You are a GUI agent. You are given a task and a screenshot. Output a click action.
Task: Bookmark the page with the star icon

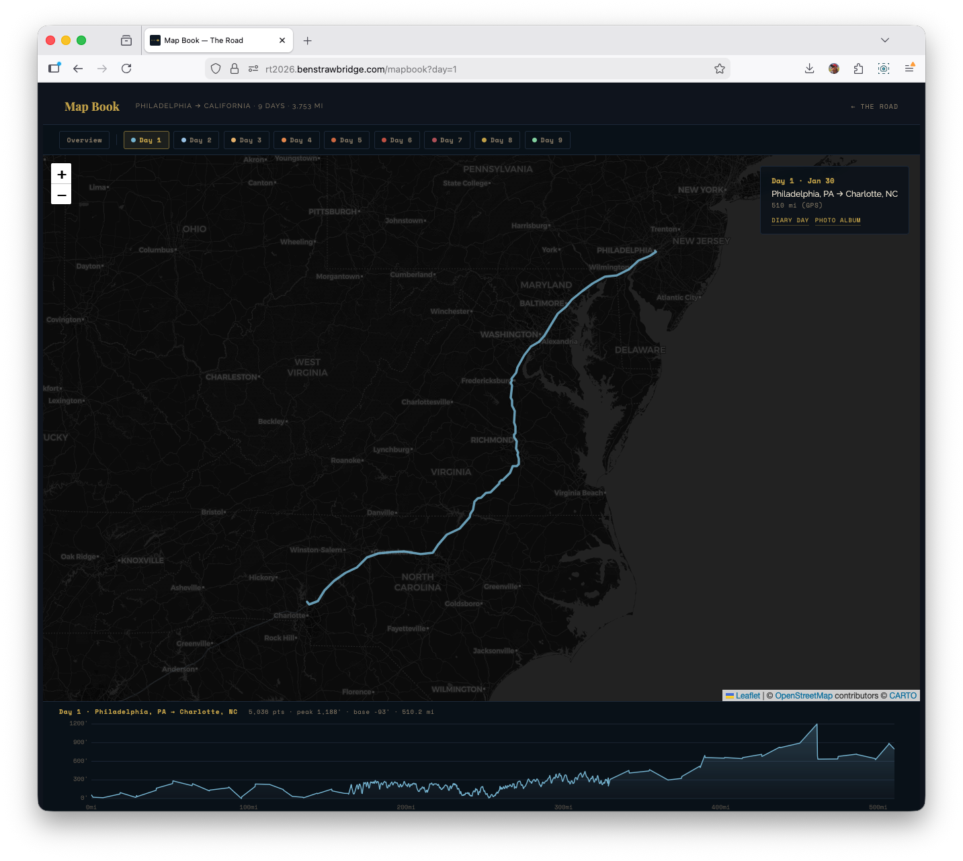[720, 69]
